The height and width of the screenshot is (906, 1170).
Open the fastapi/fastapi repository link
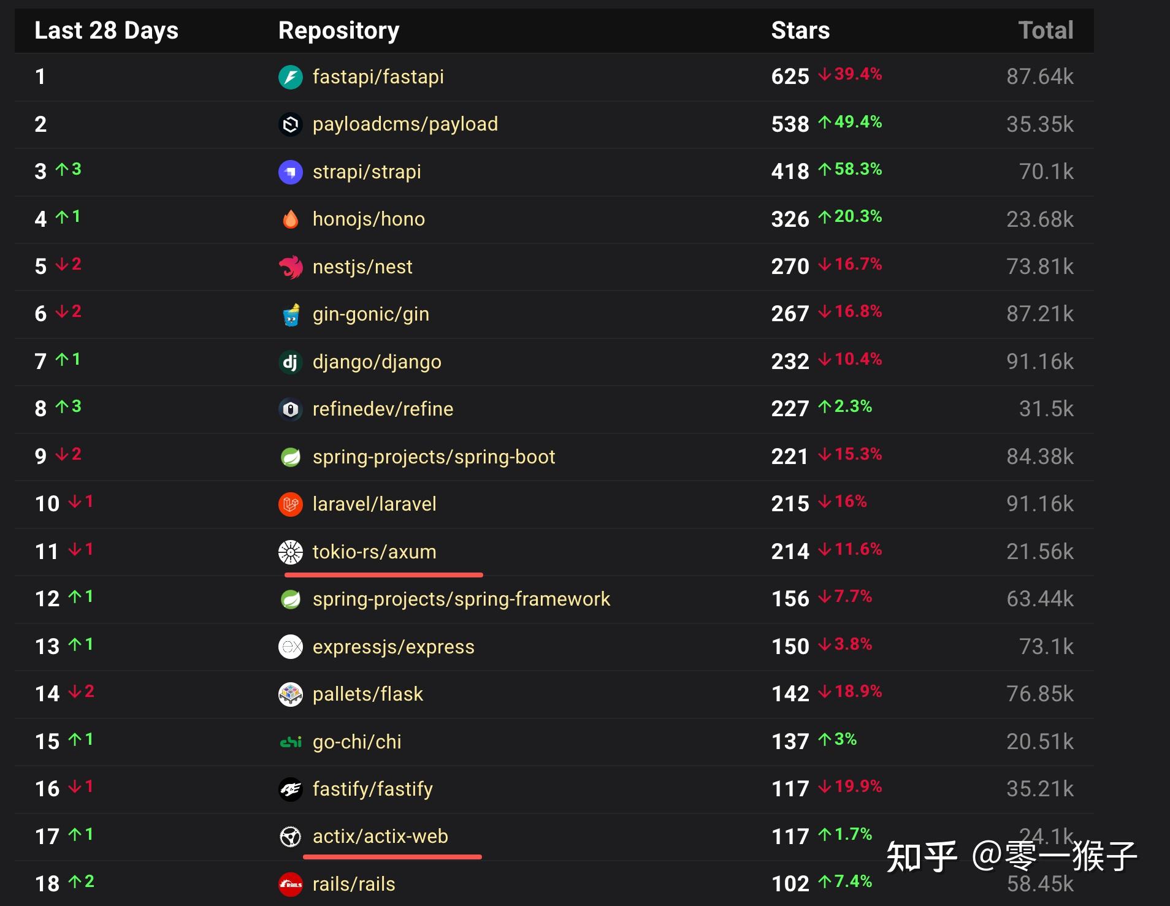point(378,77)
